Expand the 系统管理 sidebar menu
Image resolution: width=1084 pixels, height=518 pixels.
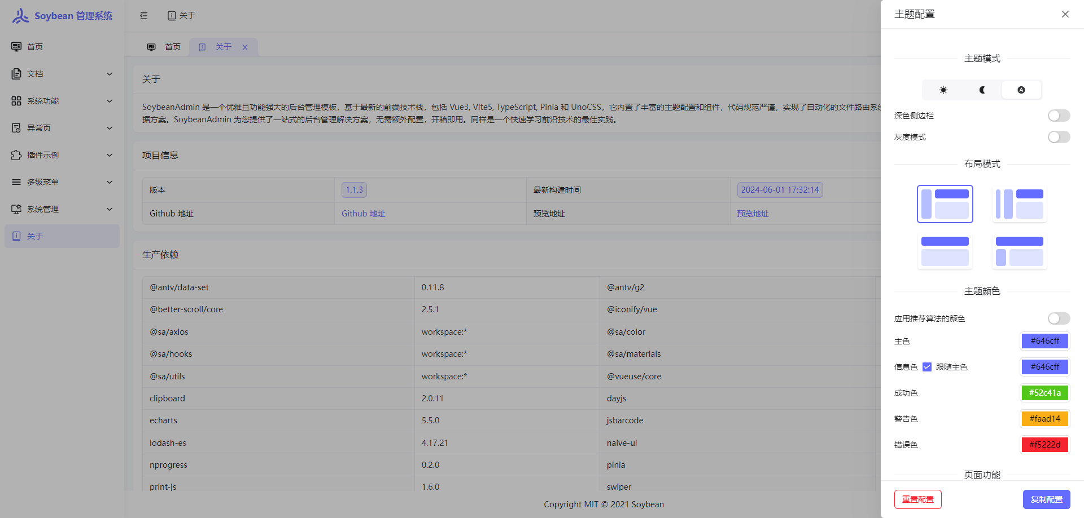[62, 209]
